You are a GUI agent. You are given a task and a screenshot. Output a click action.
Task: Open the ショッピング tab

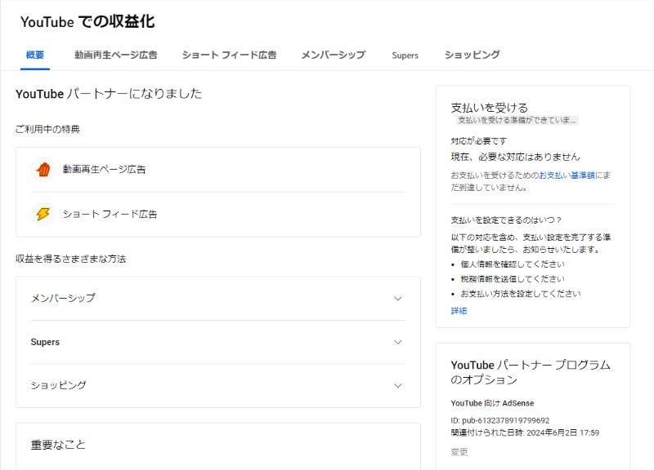[473, 55]
